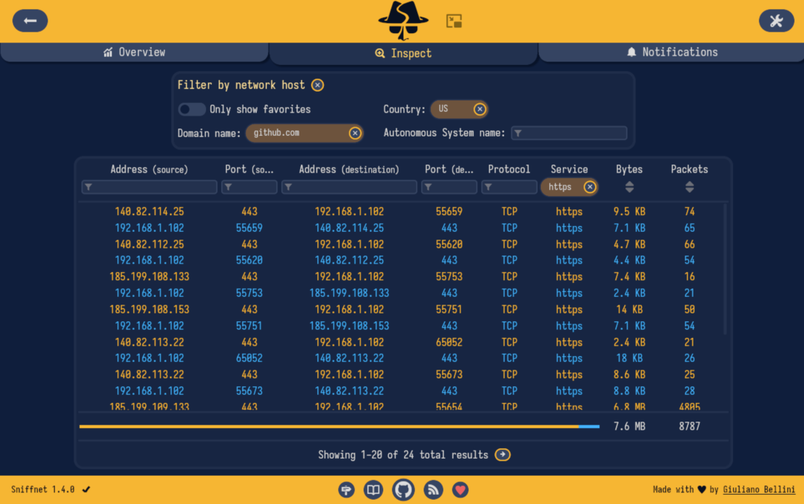Click the red heart sponsor icon
804x504 pixels.
[x=461, y=490]
